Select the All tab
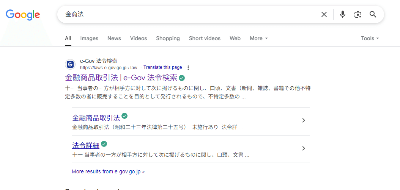This screenshot has width=400, height=190. click(x=68, y=38)
